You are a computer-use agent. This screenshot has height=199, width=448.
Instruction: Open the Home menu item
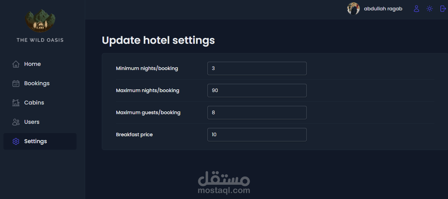33,64
